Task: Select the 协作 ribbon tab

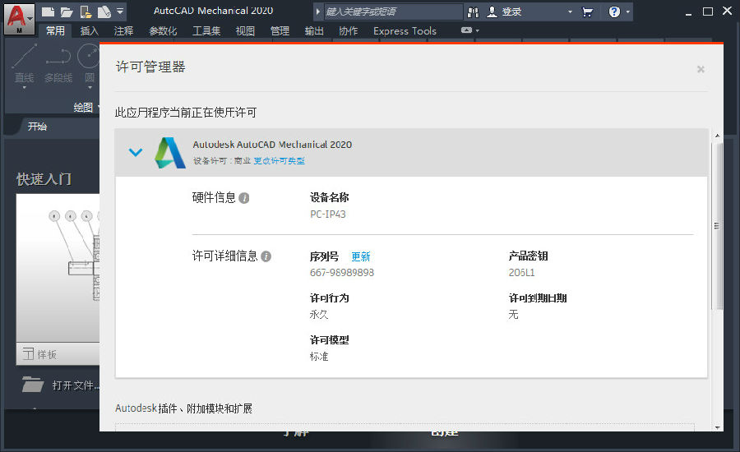Action: [349, 31]
